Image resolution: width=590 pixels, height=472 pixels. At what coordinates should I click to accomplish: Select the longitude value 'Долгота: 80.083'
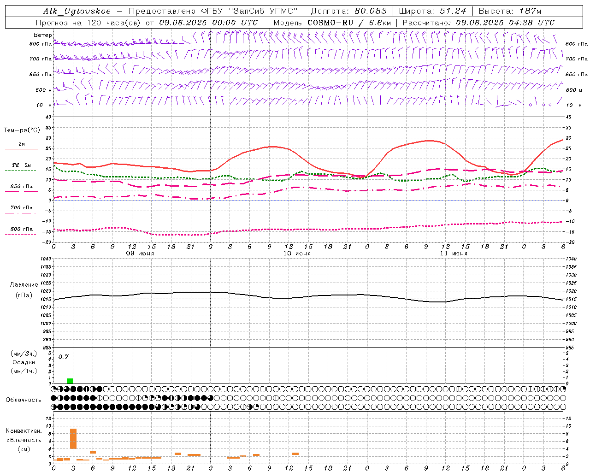tap(349, 11)
